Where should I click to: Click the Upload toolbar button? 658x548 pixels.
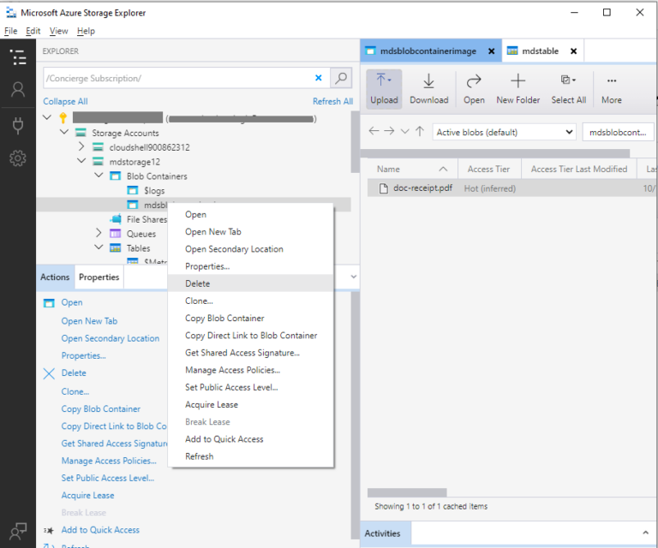tap(384, 89)
